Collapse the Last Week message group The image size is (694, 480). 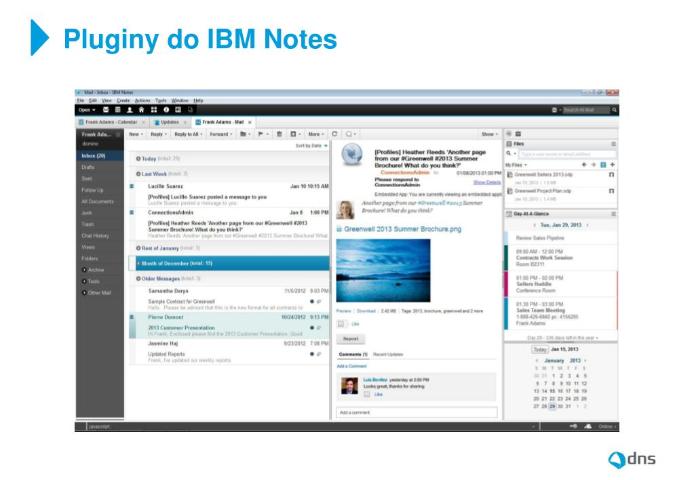click(138, 174)
